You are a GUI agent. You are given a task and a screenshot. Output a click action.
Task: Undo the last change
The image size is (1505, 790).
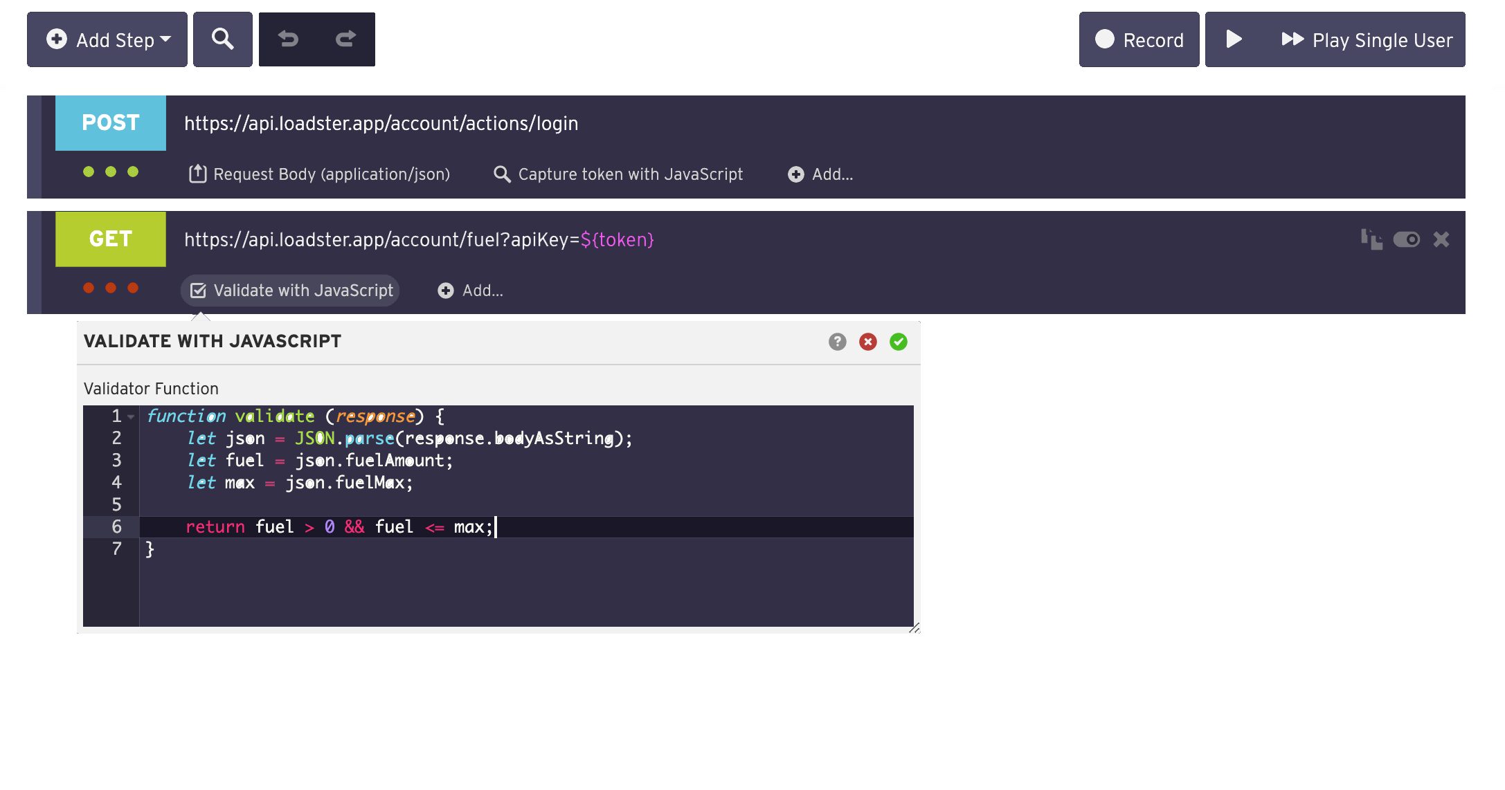tap(288, 39)
